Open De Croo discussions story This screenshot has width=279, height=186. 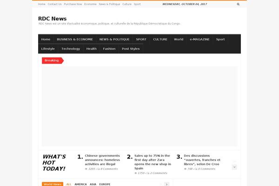202,160
